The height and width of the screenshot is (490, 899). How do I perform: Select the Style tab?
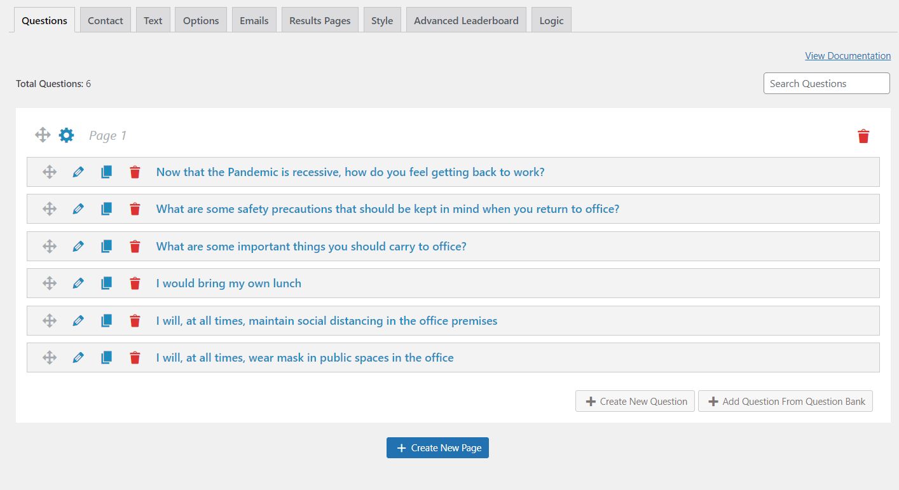point(382,20)
